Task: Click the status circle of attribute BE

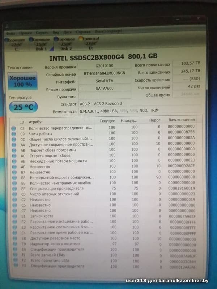Action: pos(15,189)
